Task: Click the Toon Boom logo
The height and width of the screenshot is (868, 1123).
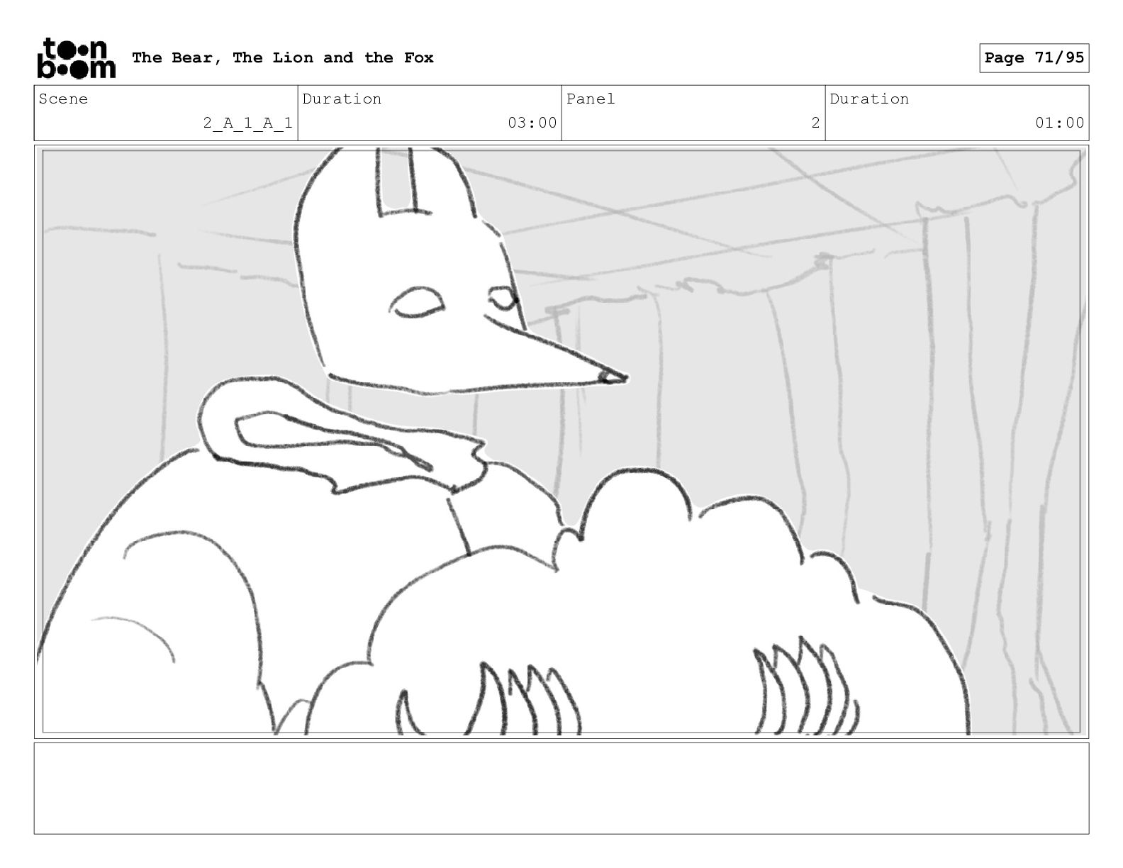Action: point(75,57)
